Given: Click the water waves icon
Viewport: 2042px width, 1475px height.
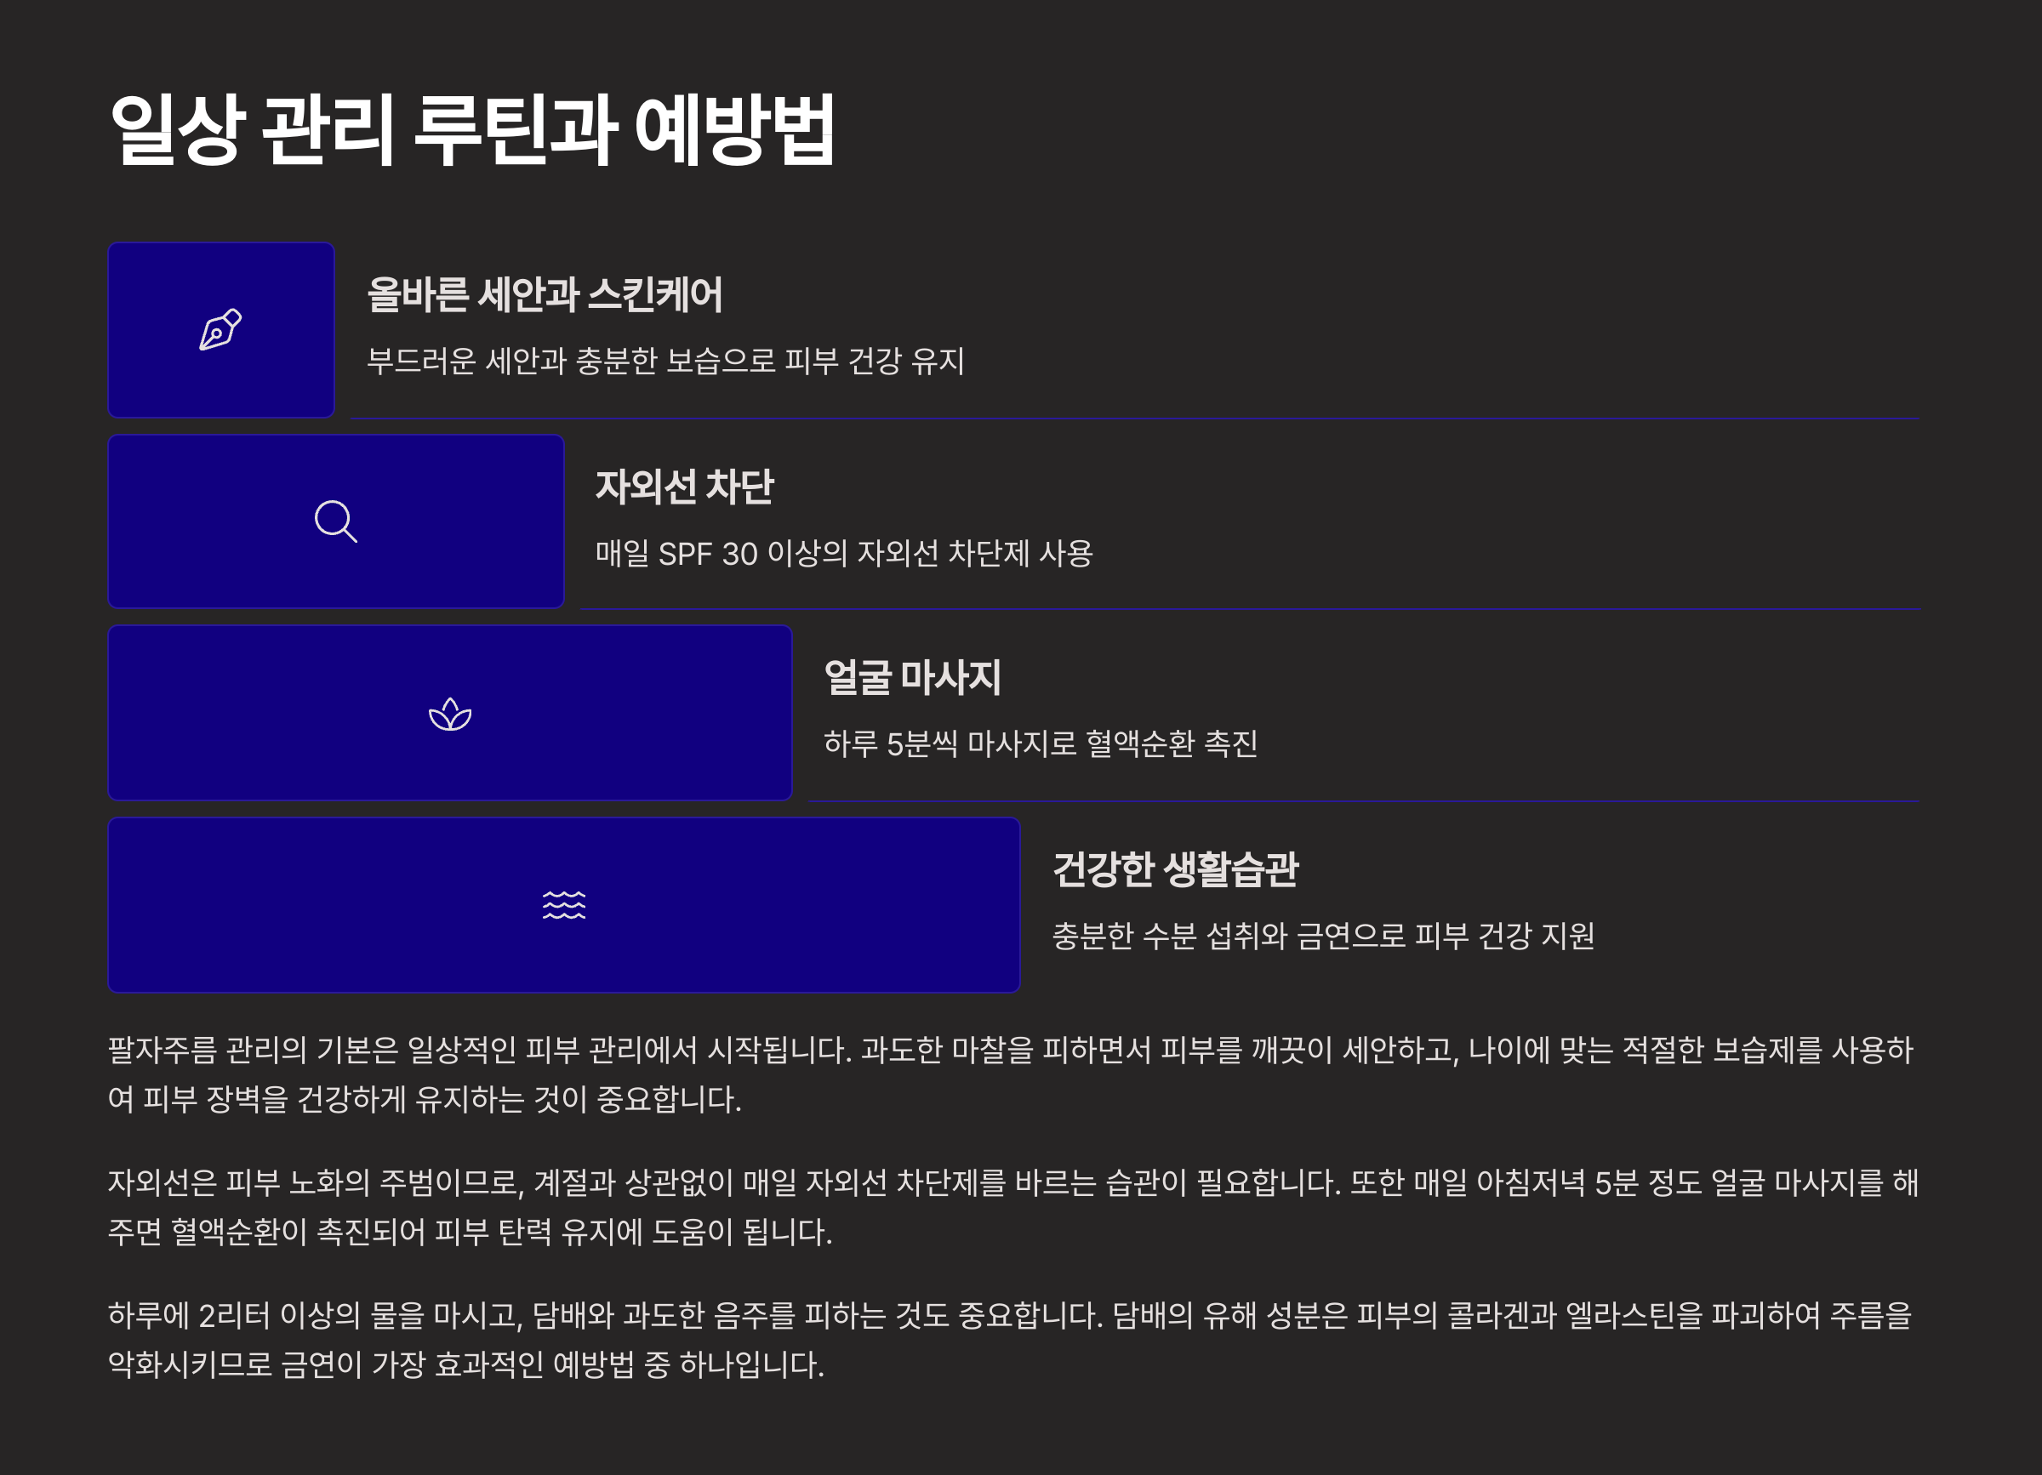Looking at the screenshot, I should [563, 904].
